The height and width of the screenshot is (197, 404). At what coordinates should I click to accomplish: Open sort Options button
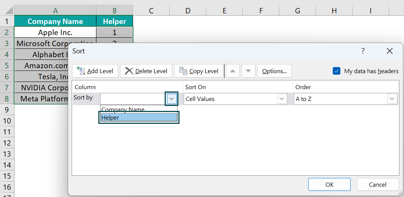point(274,71)
